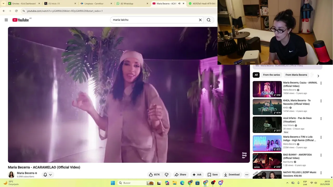The height and width of the screenshot is (187, 333).
Task: Open the weather widget showing 23°C
Action: [10, 183]
